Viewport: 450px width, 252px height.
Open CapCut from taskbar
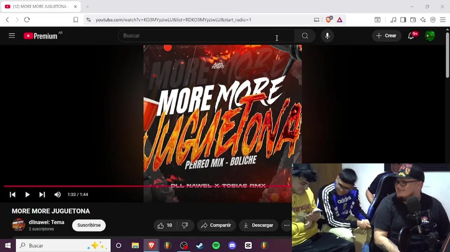[x=248, y=246]
